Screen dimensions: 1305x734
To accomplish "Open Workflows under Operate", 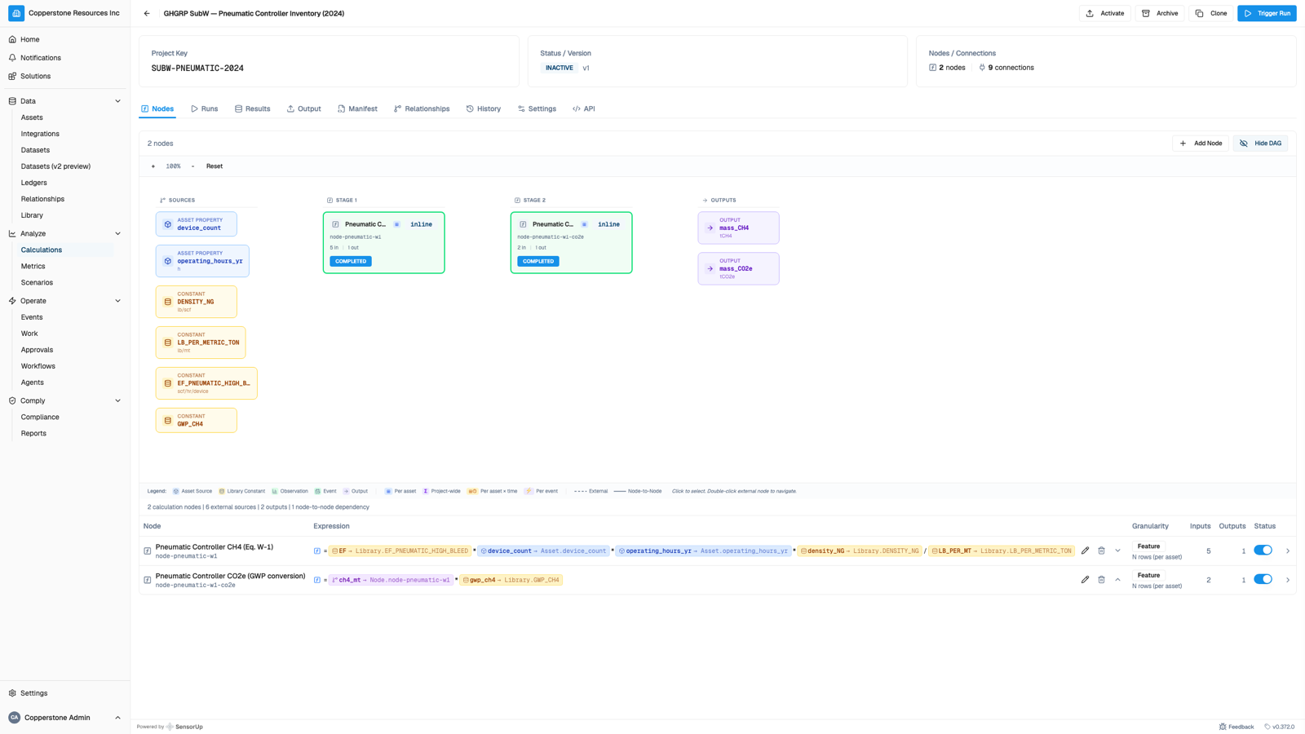I will pyautogui.click(x=38, y=366).
